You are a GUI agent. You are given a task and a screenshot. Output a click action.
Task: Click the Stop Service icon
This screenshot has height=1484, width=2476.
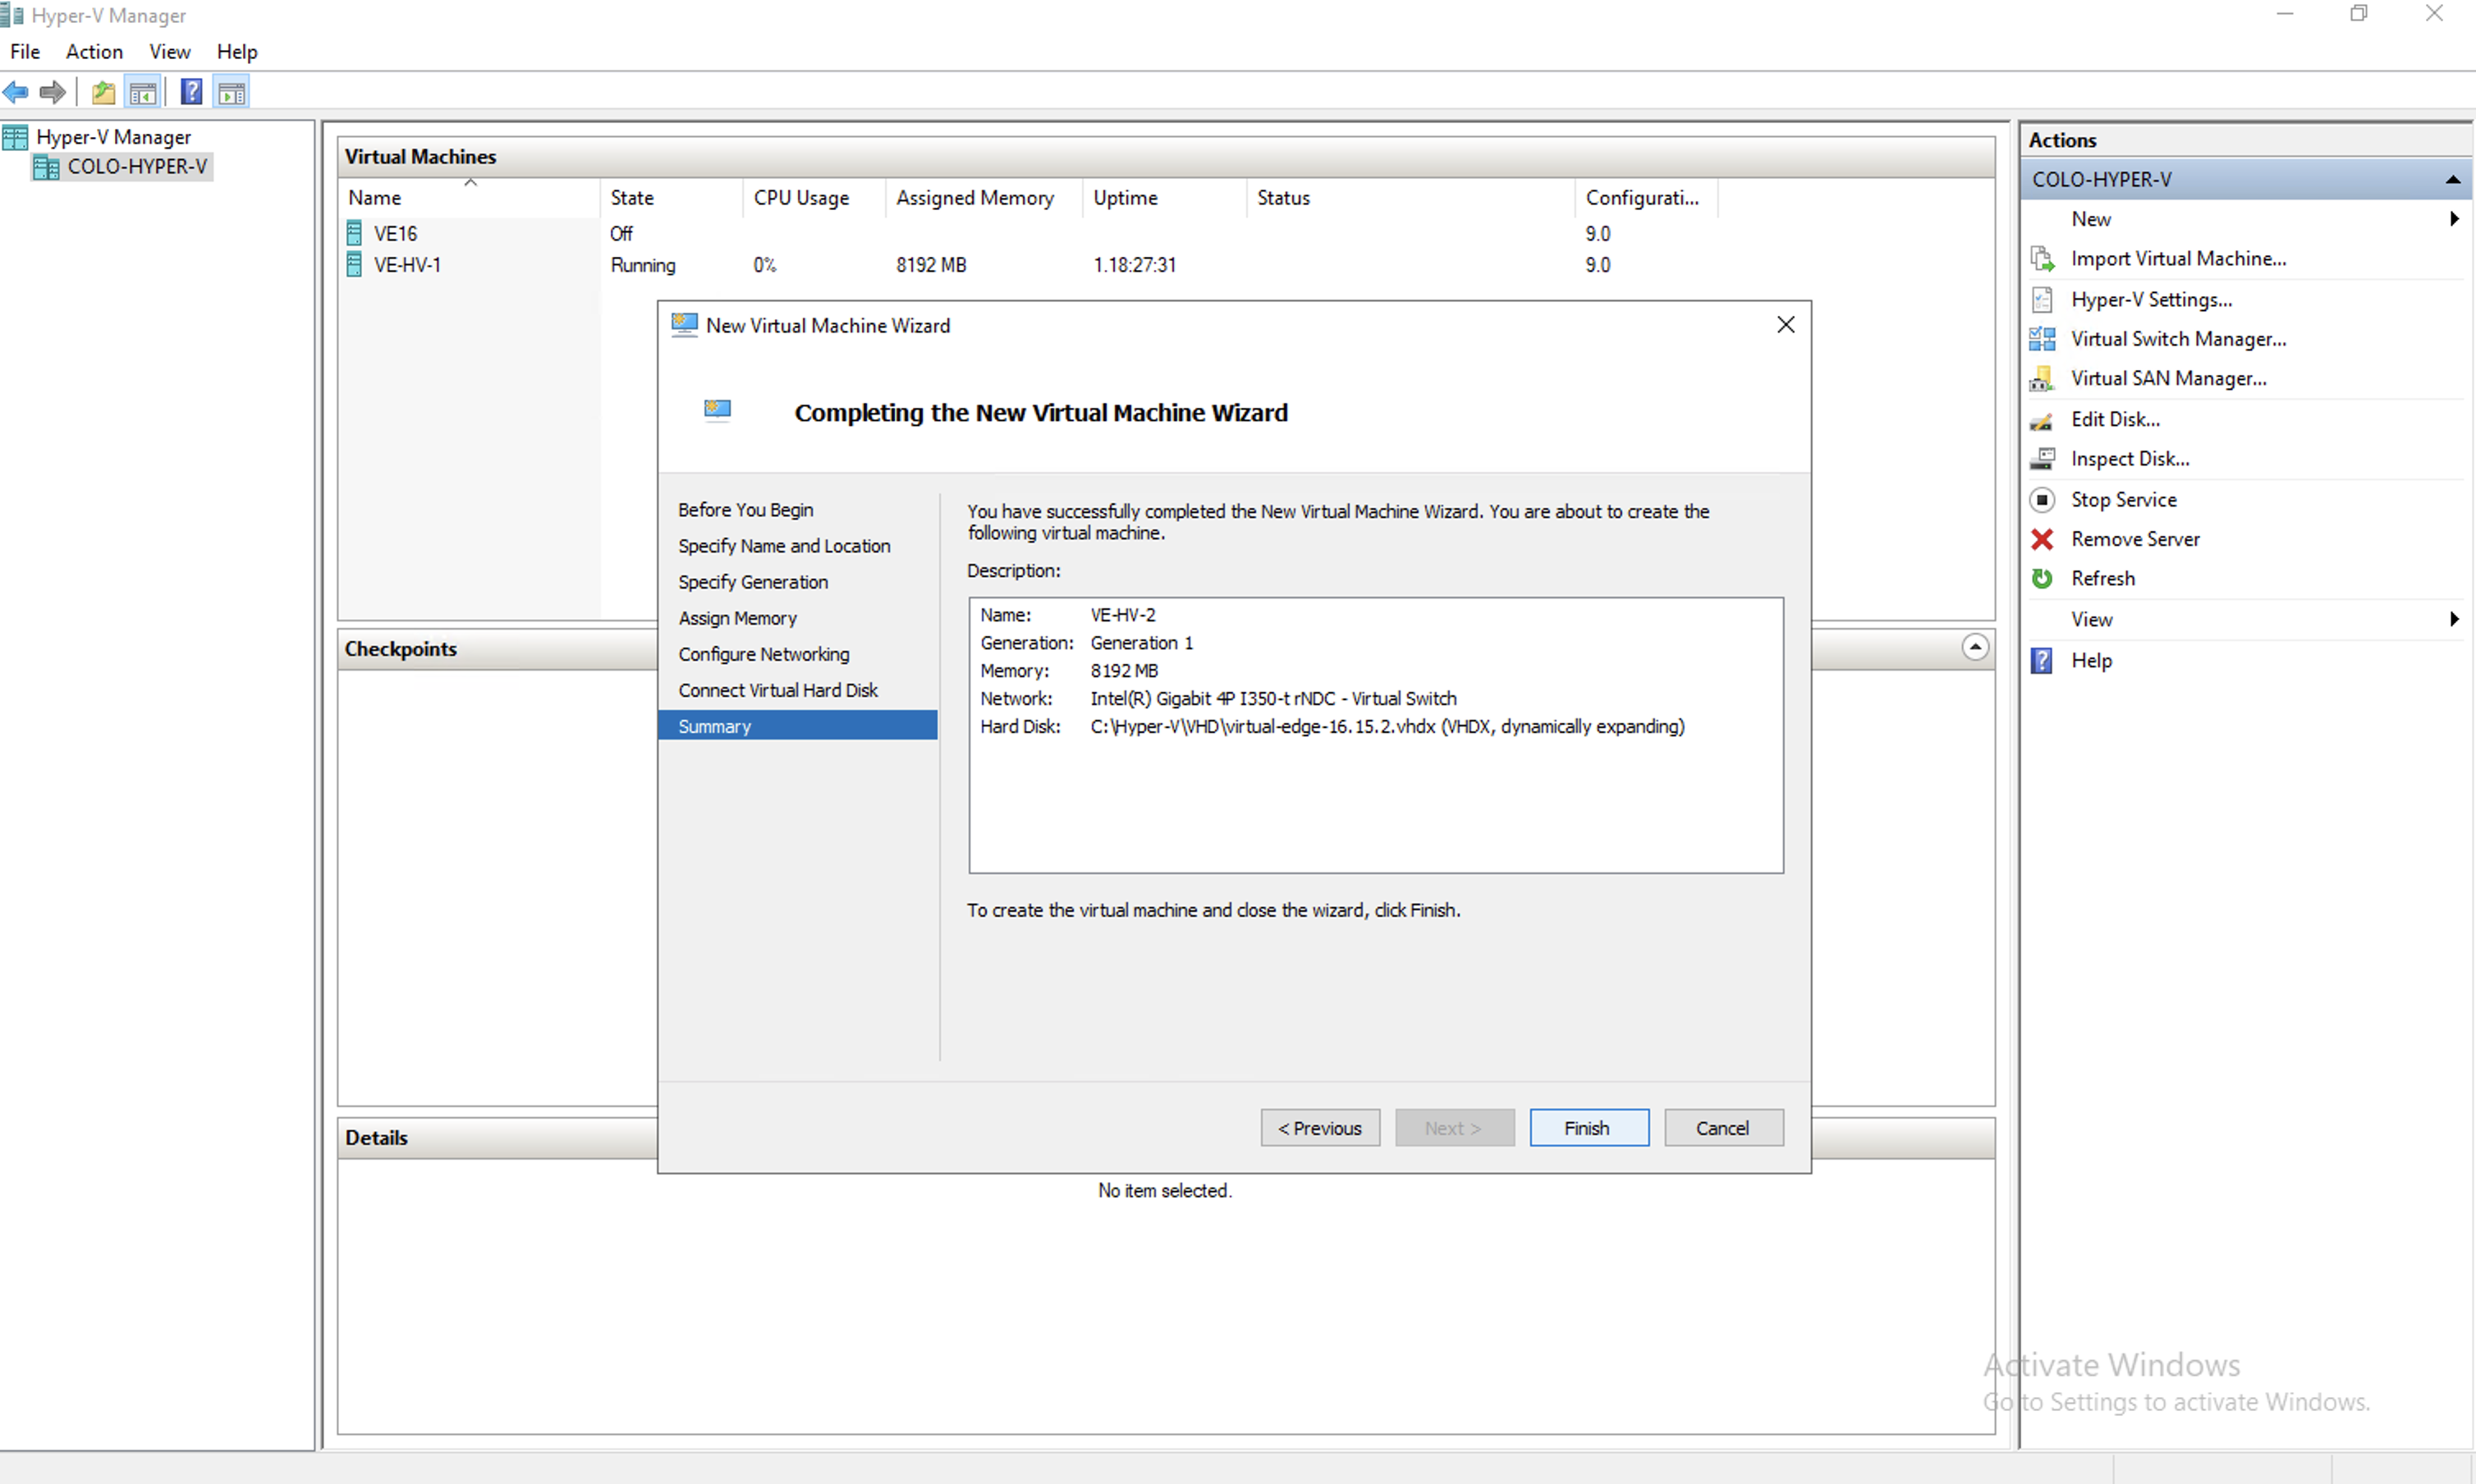2042,499
